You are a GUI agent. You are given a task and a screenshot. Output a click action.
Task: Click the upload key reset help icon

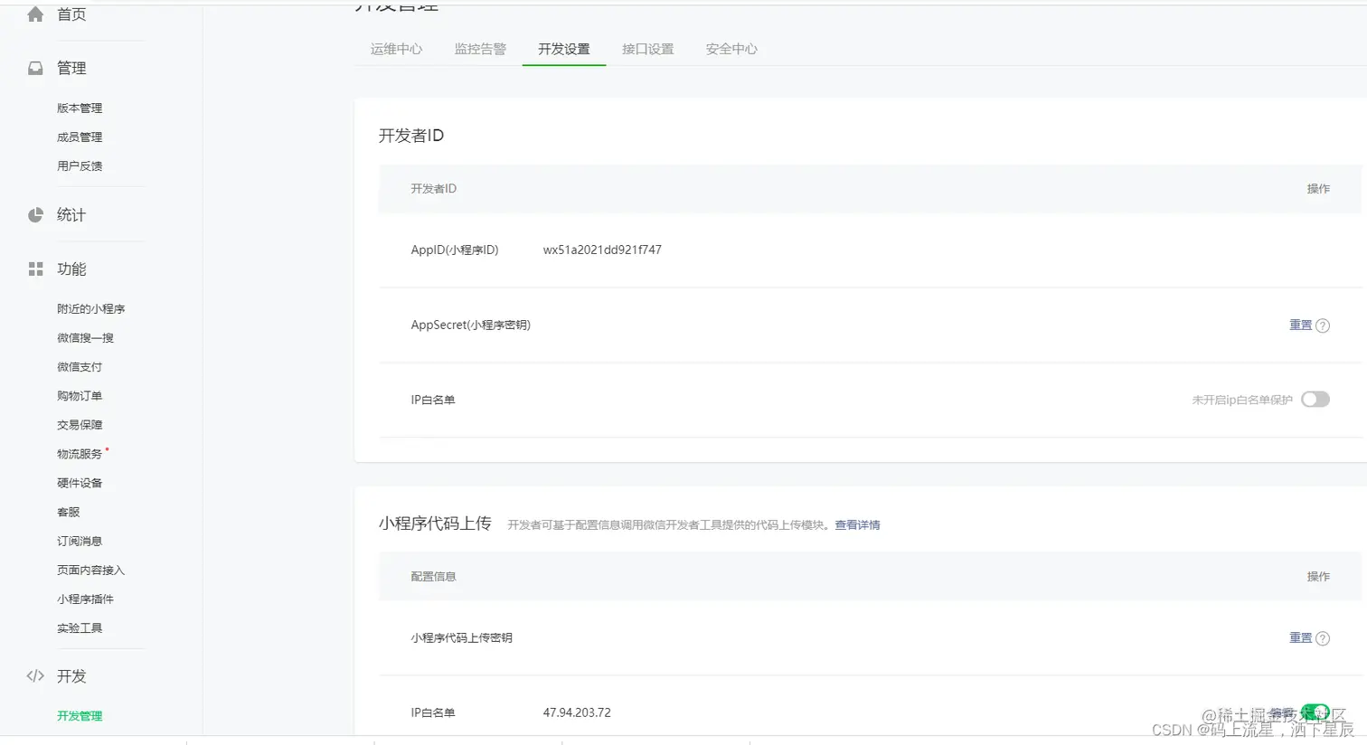(x=1323, y=637)
